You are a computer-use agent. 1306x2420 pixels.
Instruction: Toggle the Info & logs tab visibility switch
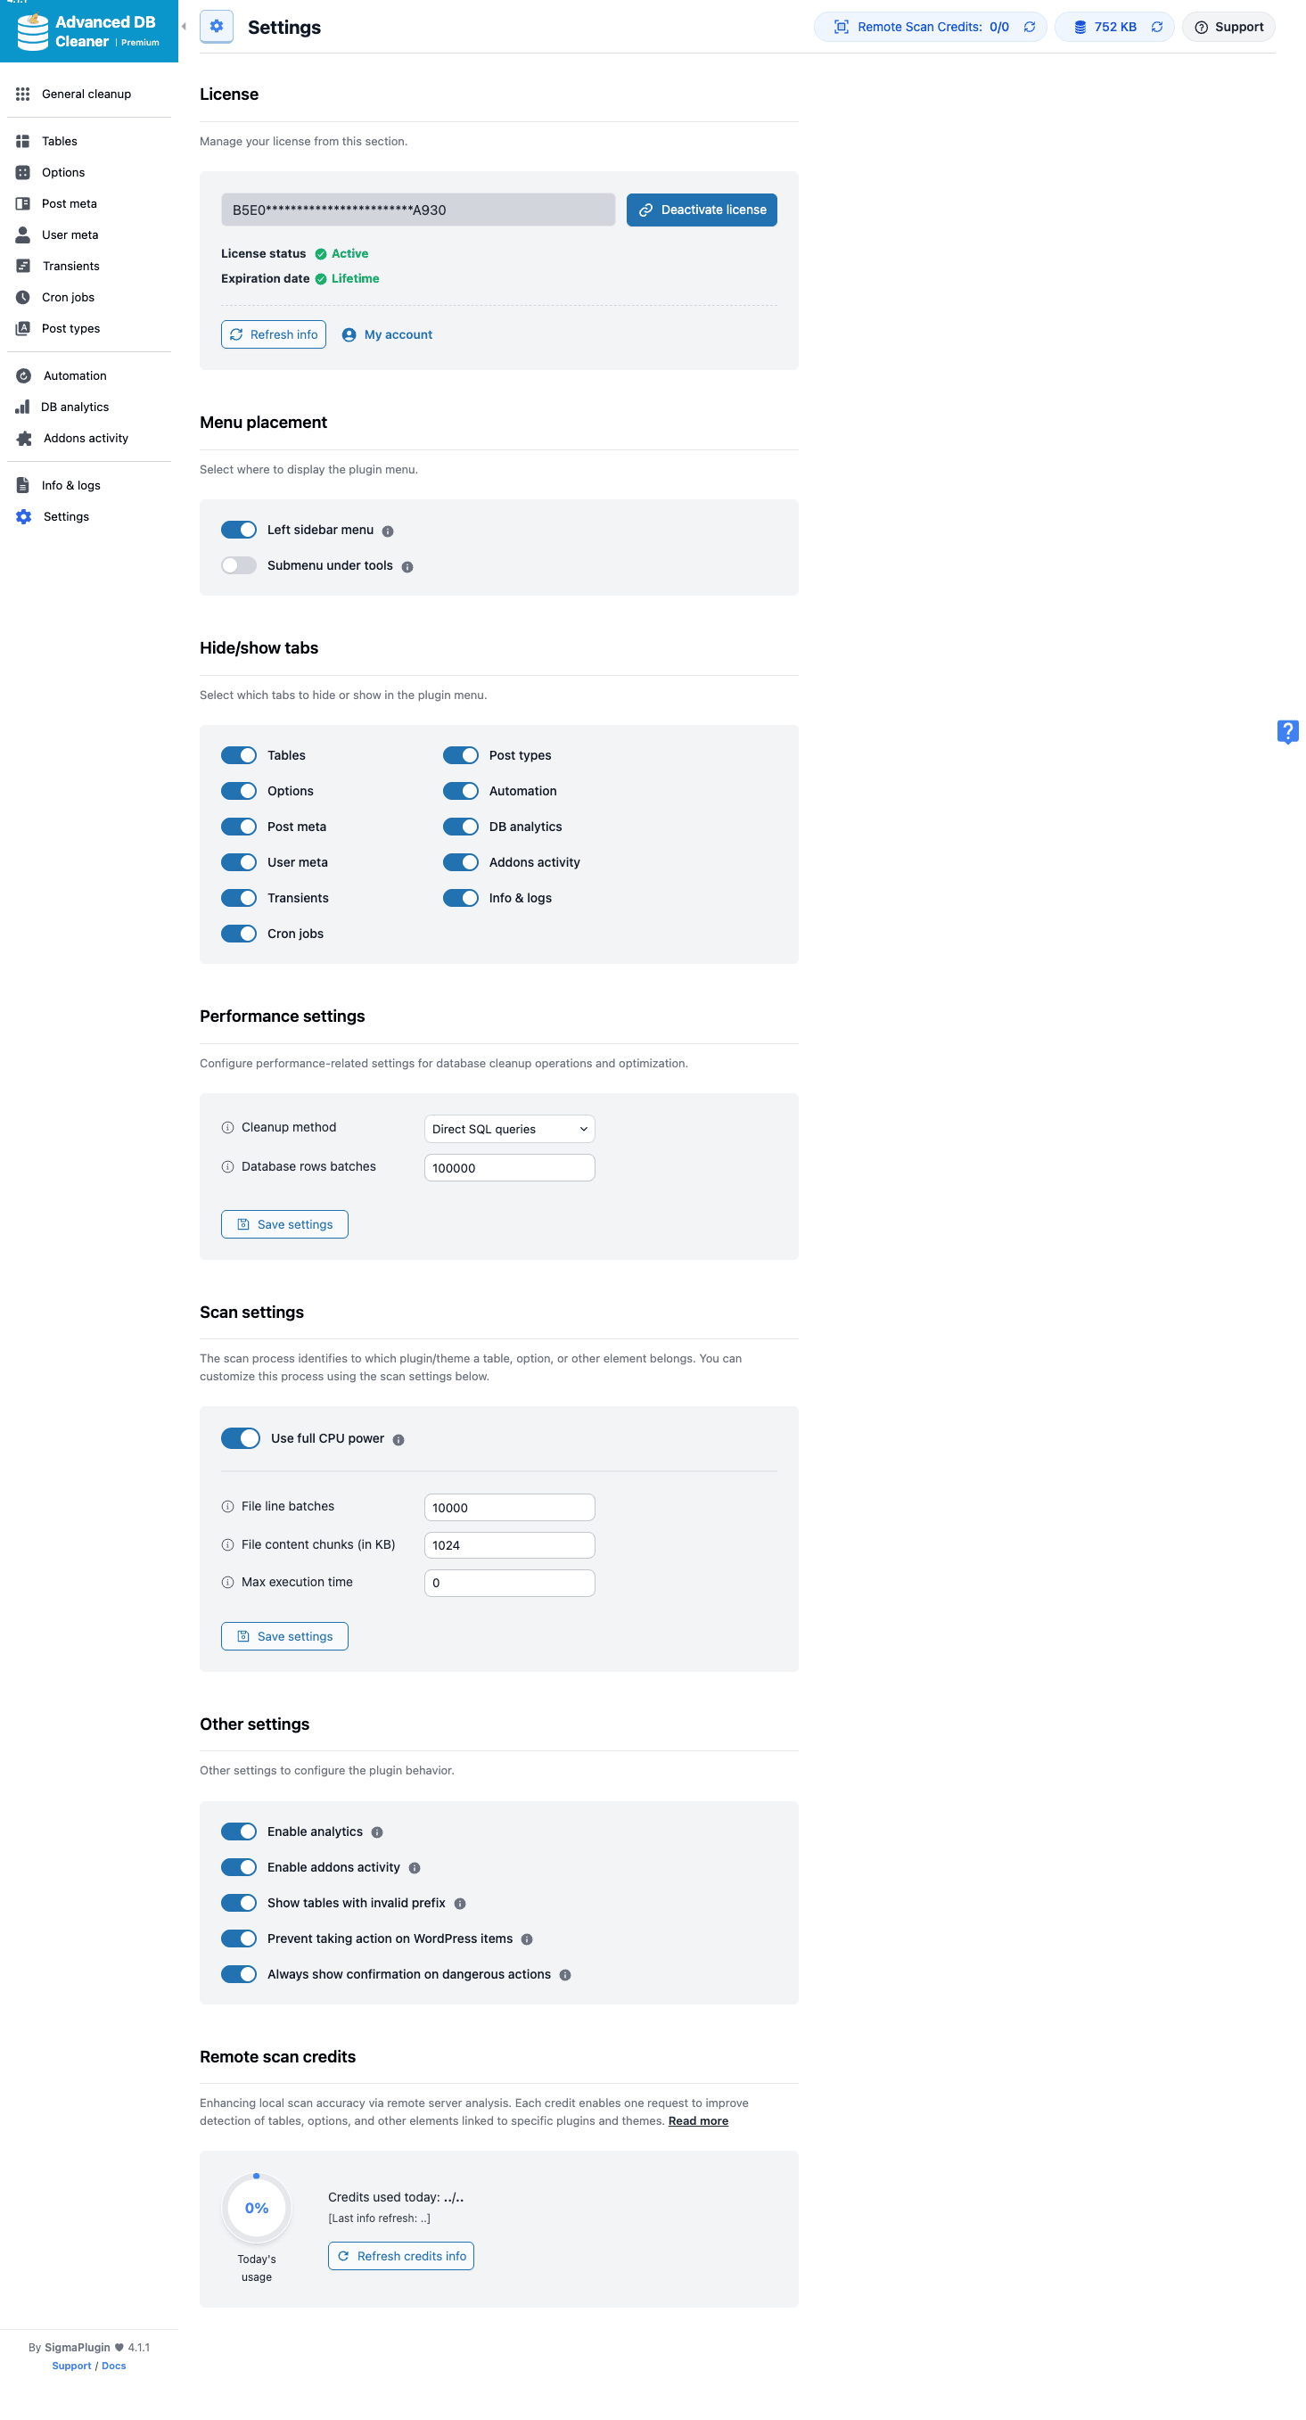pos(461,898)
